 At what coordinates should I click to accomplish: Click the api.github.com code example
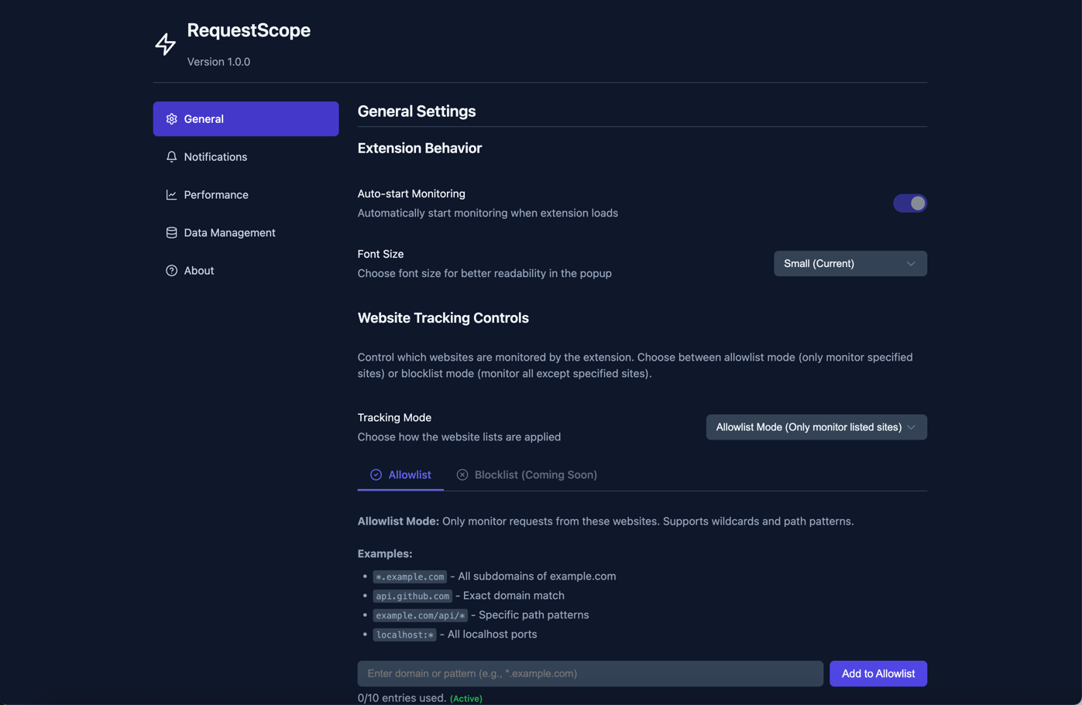[x=412, y=596]
